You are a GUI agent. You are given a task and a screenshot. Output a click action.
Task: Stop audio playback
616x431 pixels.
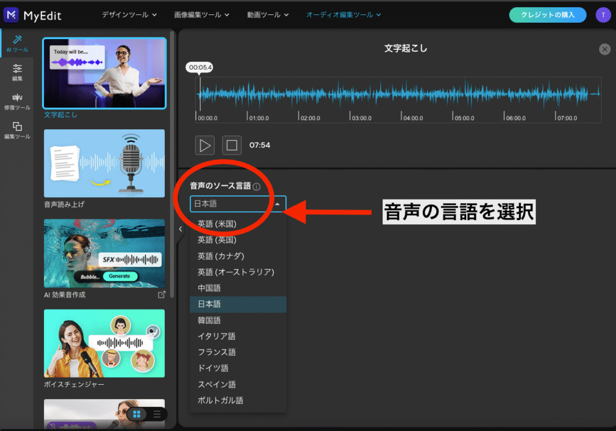(x=232, y=145)
